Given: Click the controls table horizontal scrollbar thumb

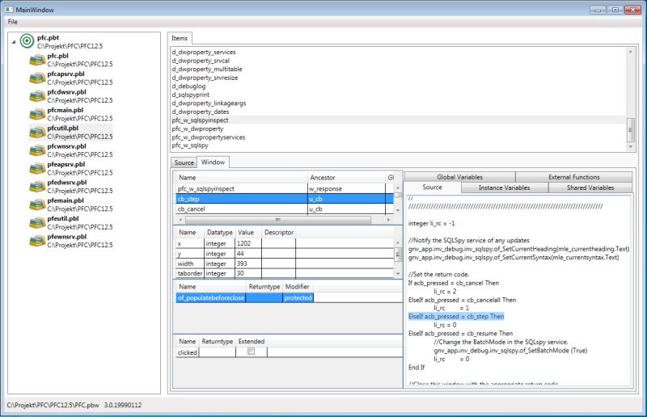Looking at the screenshot, I should tap(277, 220).
